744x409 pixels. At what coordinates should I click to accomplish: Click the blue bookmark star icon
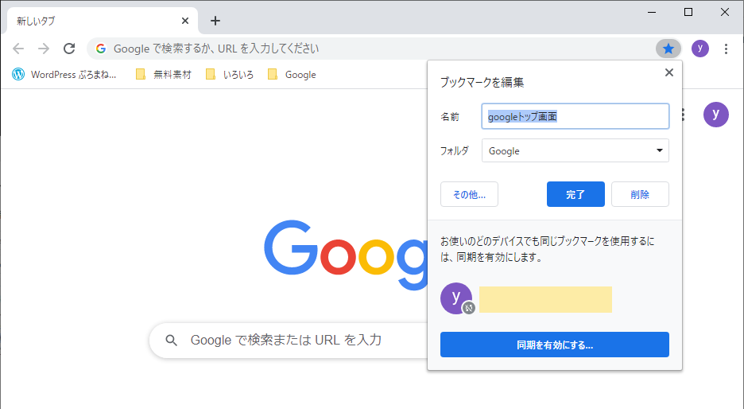668,49
